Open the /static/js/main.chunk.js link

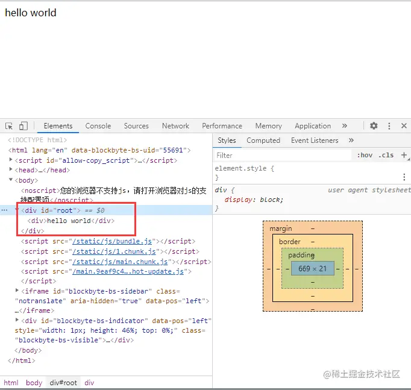click(120, 262)
